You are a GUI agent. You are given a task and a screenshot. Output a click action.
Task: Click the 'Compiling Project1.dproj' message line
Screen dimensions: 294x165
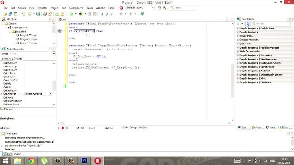pos(29,142)
